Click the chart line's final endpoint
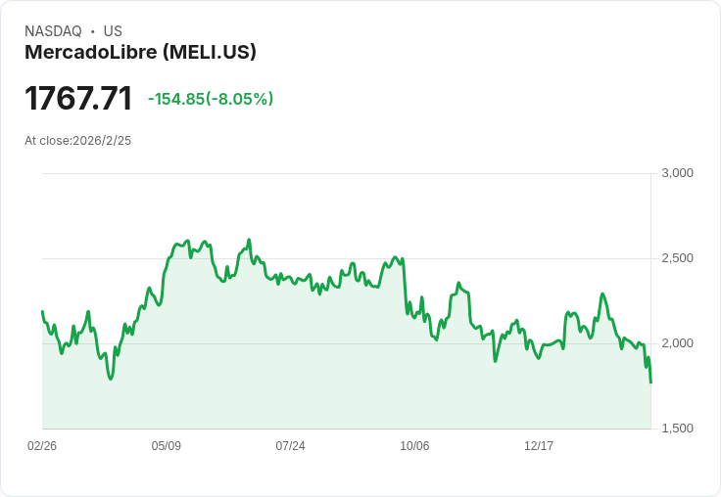Image resolution: width=721 pixels, height=497 pixels. pyautogui.click(x=650, y=383)
